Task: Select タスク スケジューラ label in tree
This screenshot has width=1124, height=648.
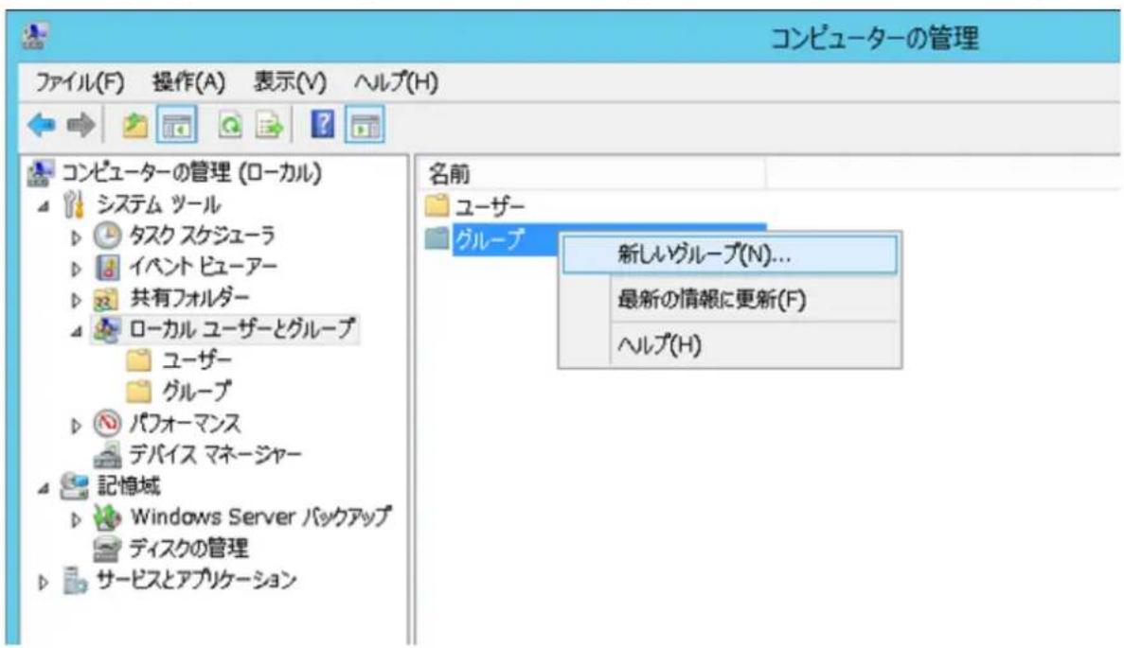Action: [202, 236]
